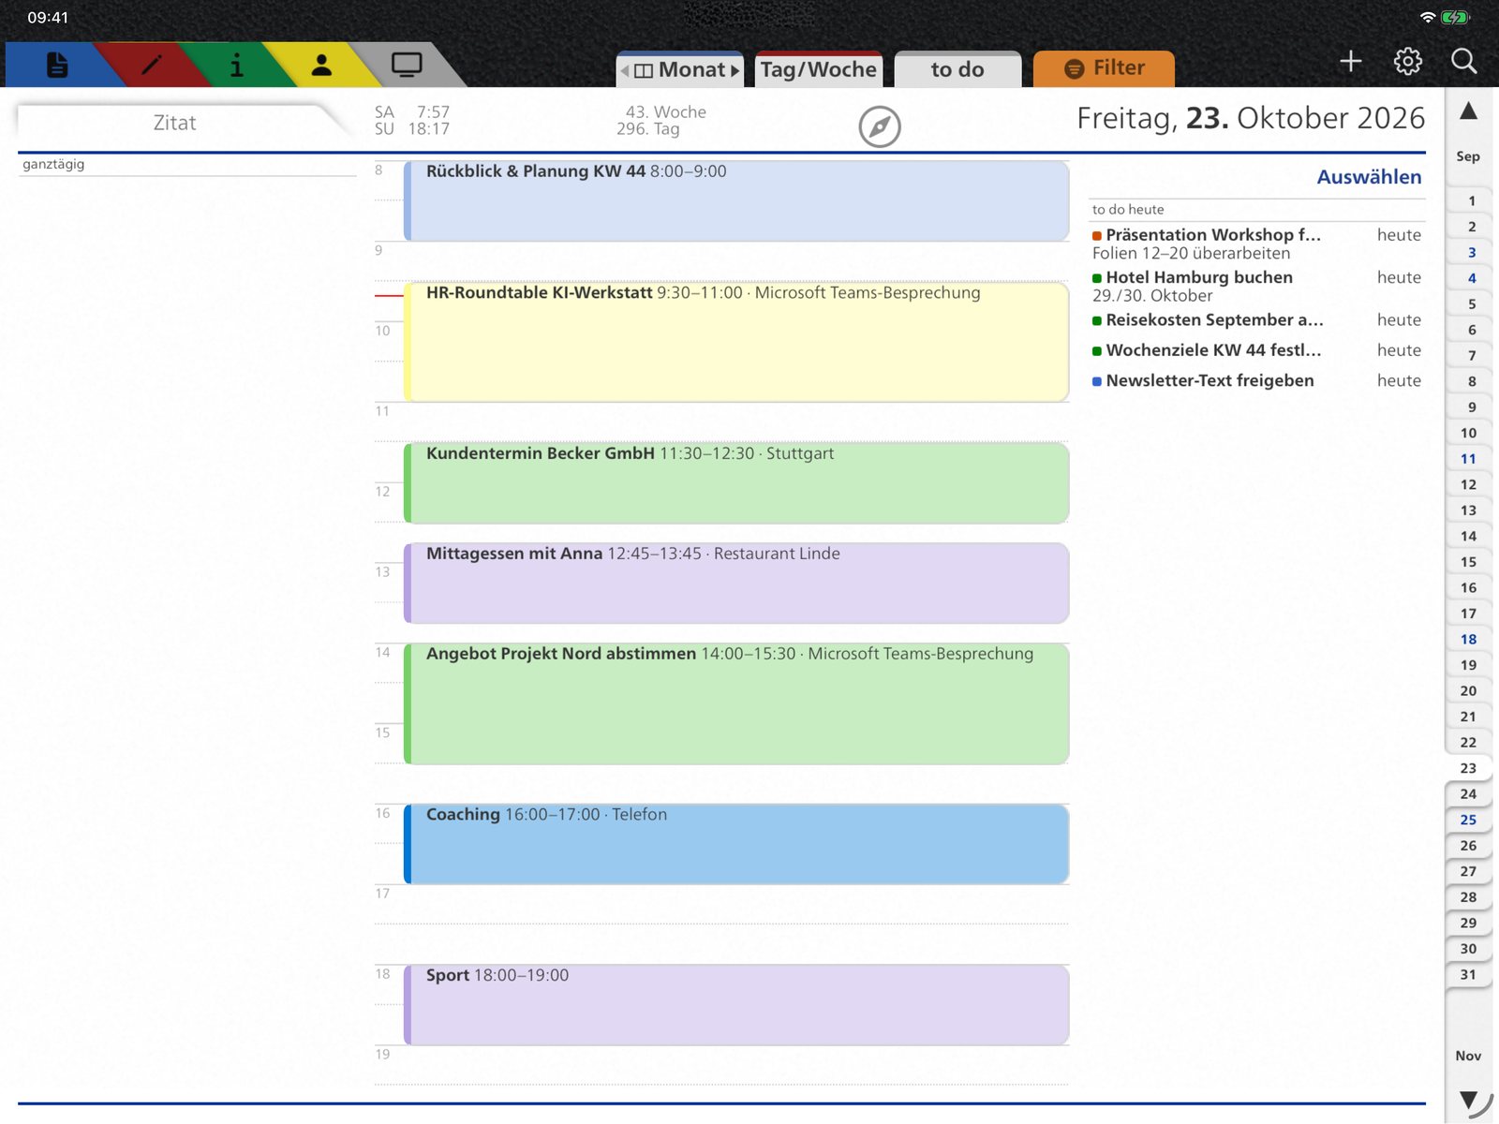Tap the plus icon to add entry
The height and width of the screenshot is (1124, 1499).
1350,62
